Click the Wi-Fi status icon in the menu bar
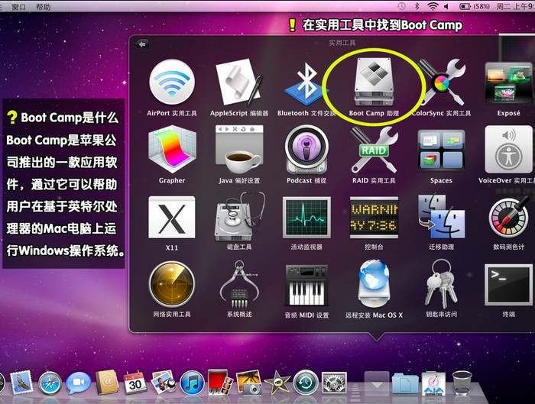Screen dimensions: 535x404 pyautogui.click(x=433, y=6)
